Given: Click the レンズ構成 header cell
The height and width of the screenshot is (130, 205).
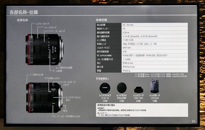Looking at the screenshot, I should (109, 40).
